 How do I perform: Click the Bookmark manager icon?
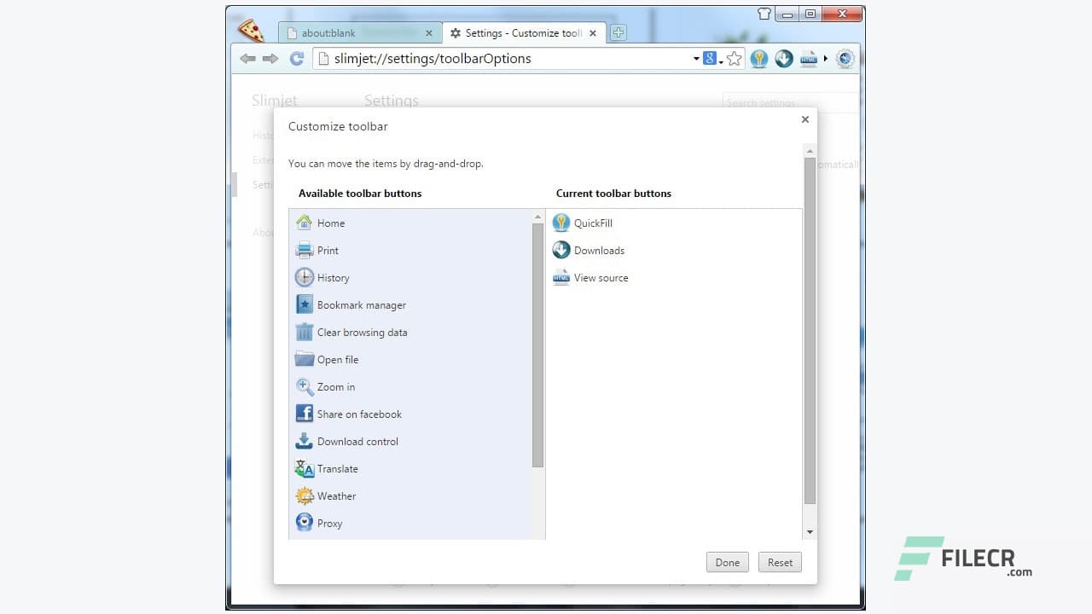point(305,304)
